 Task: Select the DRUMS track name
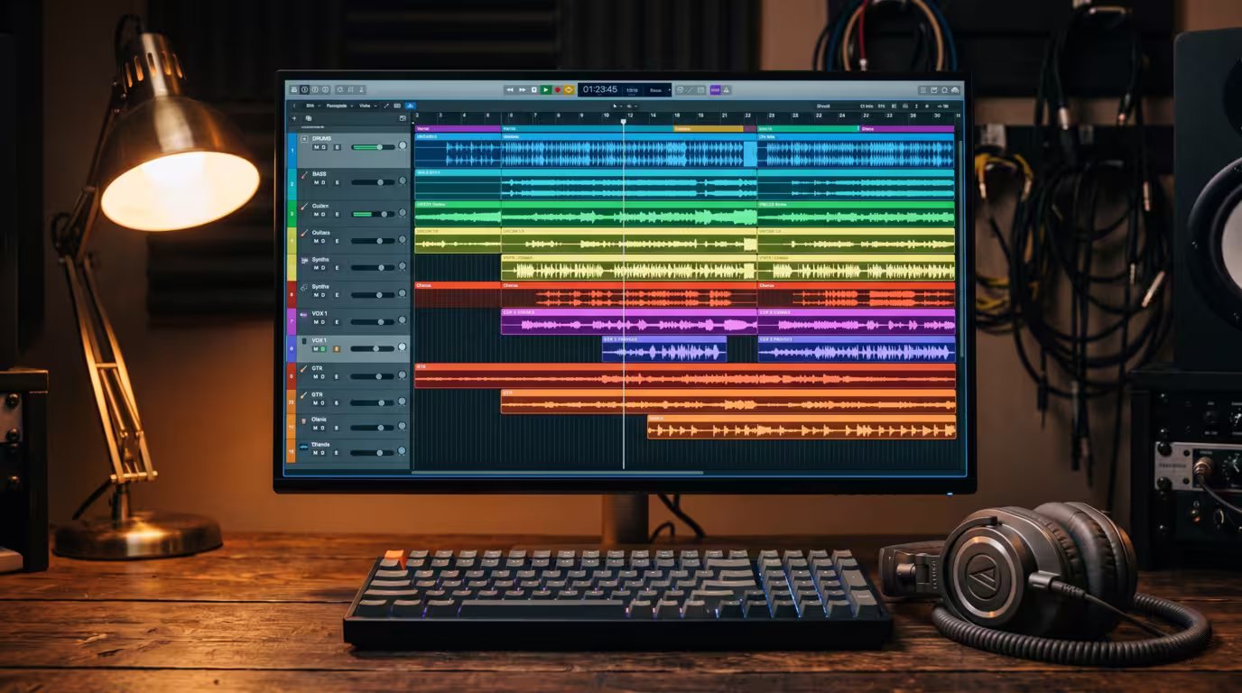coord(321,139)
